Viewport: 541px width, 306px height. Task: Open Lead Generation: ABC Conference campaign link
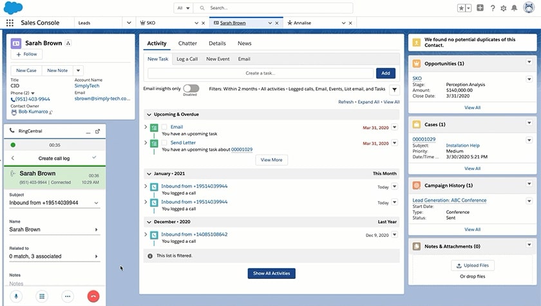click(x=450, y=200)
